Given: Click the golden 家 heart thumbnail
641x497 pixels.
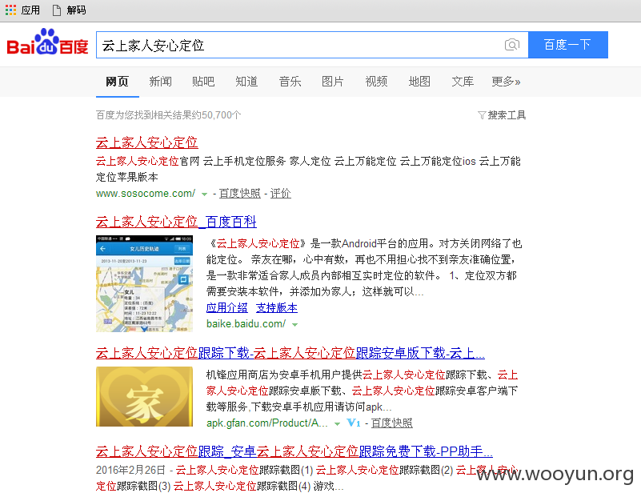Looking at the screenshot, I should (x=144, y=396).
